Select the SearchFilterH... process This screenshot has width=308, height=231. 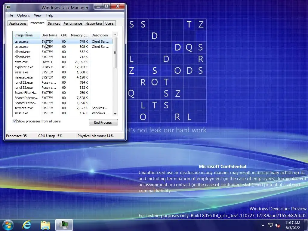click(x=63, y=93)
